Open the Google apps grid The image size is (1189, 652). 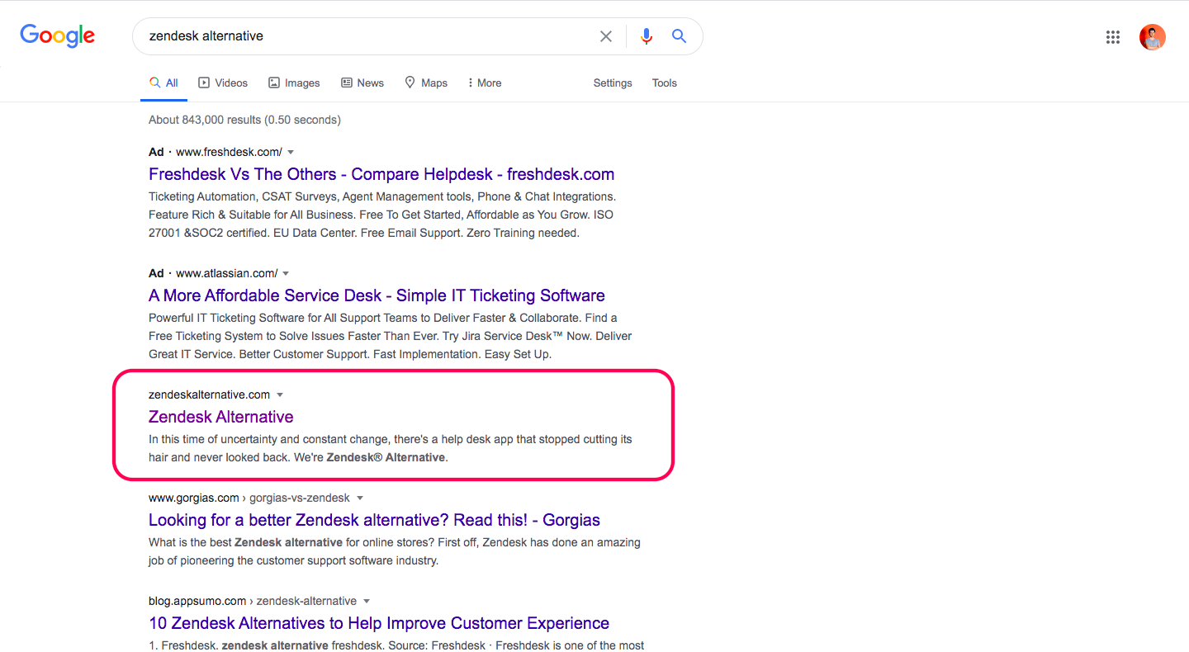[x=1113, y=36]
